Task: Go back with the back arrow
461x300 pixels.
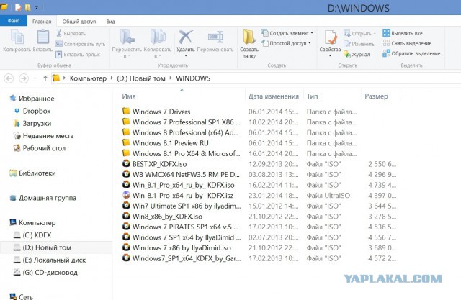Action: (x=9, y=78)
